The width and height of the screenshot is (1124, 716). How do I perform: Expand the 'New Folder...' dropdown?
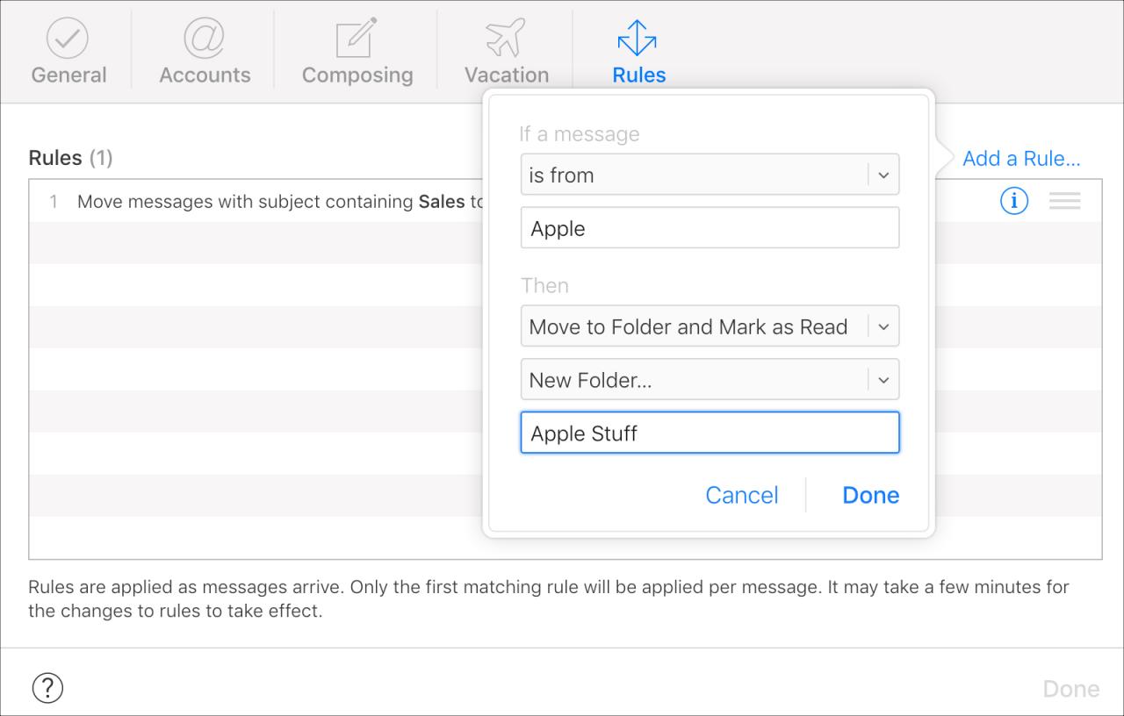pyautogui.click(x=710, y=380)
